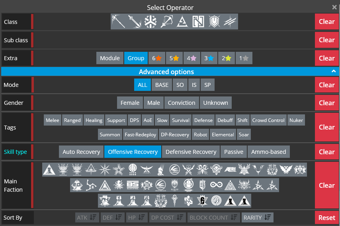
Task: Toggle the 2-star rarity filter
Action: coord(227,58)
